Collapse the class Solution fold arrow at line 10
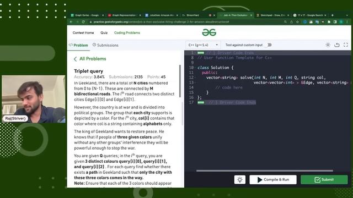Screen dimensions: 353x198 pyautogui.click(x=195, y=68)
